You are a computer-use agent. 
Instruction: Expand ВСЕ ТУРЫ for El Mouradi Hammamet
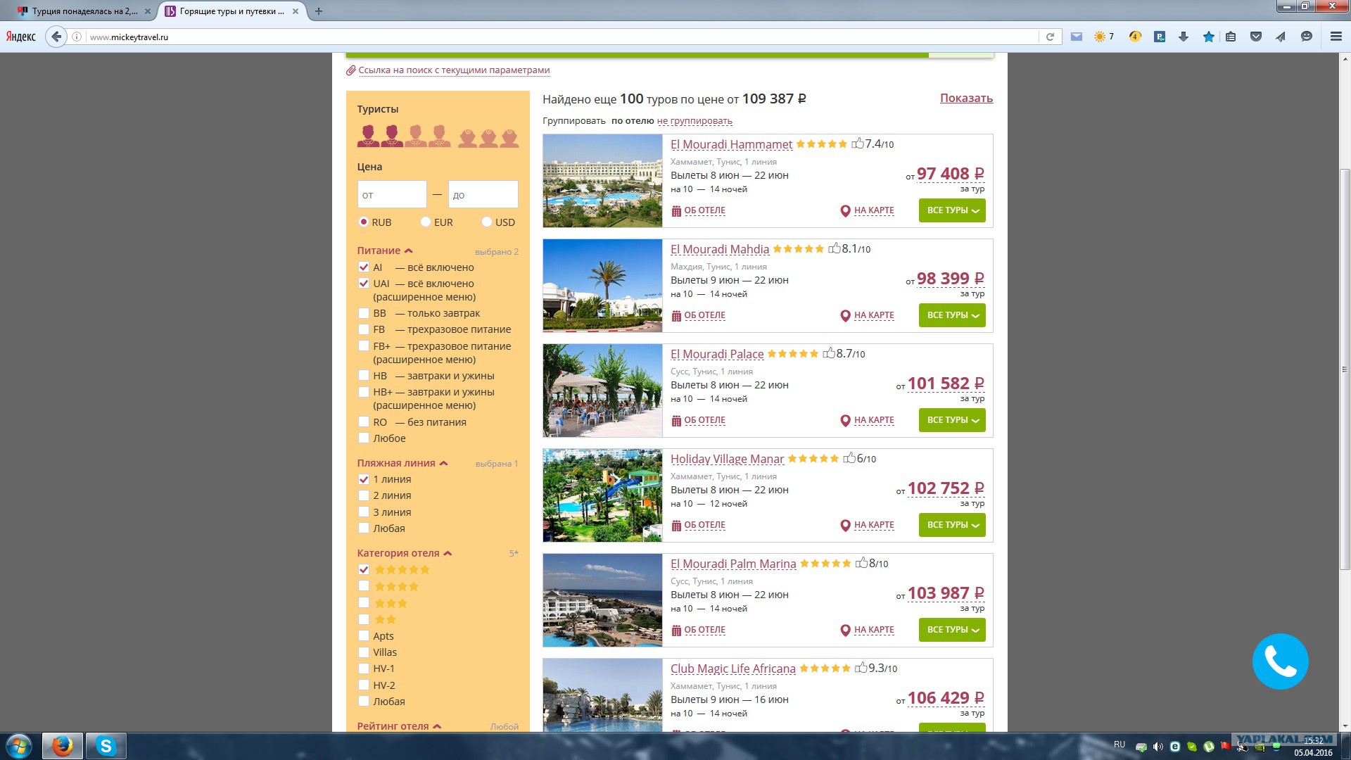click(952, 210)
